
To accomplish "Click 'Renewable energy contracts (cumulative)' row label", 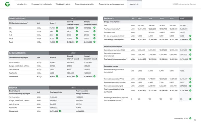I will coord(114,71).
